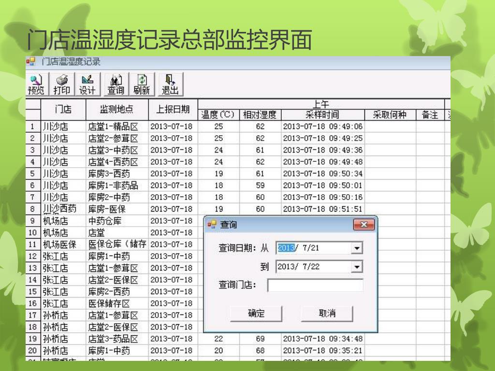Select the cell 库房1-中药 in row 20
The image size is (495, 371).
(117, 351)
